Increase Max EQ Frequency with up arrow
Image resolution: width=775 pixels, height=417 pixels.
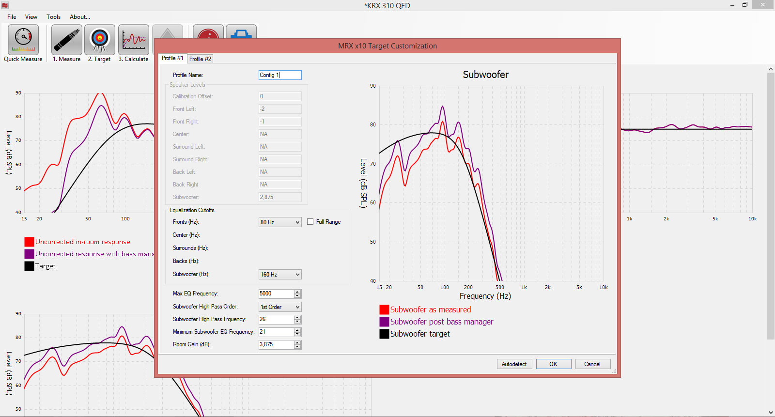click(x=297, y=292)
